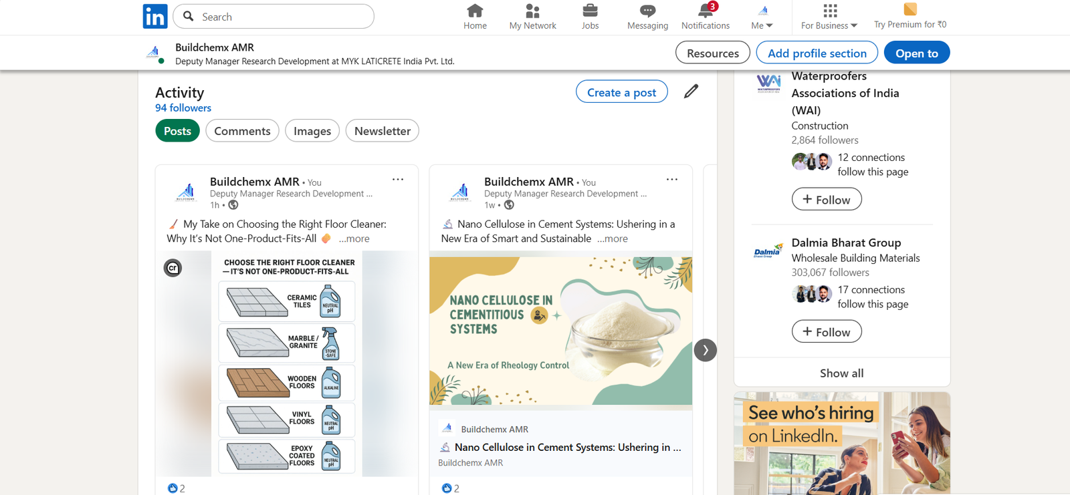Select the Newsletter filter tab

[383, 131]
